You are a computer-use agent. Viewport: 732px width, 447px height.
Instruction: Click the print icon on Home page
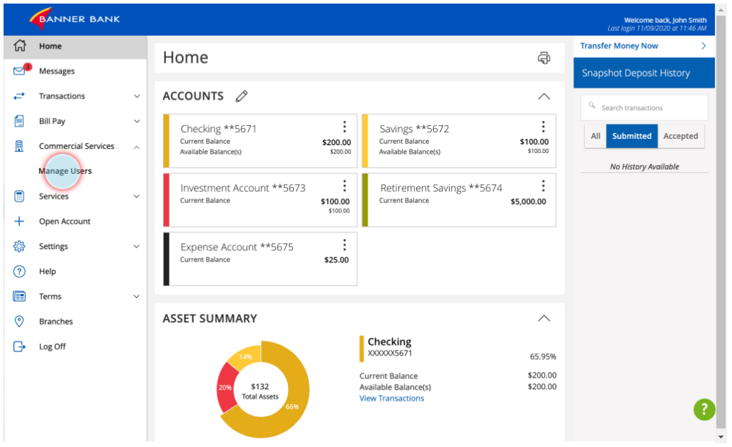tap(544, 57)
